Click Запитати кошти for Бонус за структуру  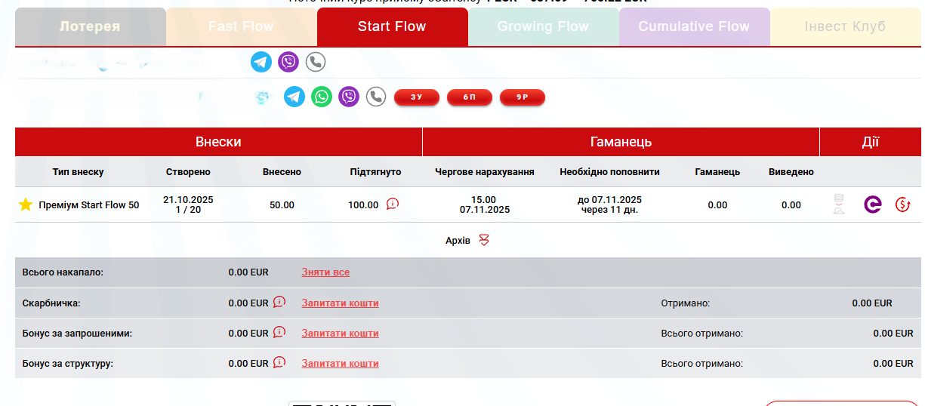tap(340, 363)
